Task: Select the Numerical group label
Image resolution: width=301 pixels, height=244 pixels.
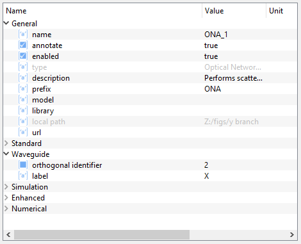Action: click(29, 209)
